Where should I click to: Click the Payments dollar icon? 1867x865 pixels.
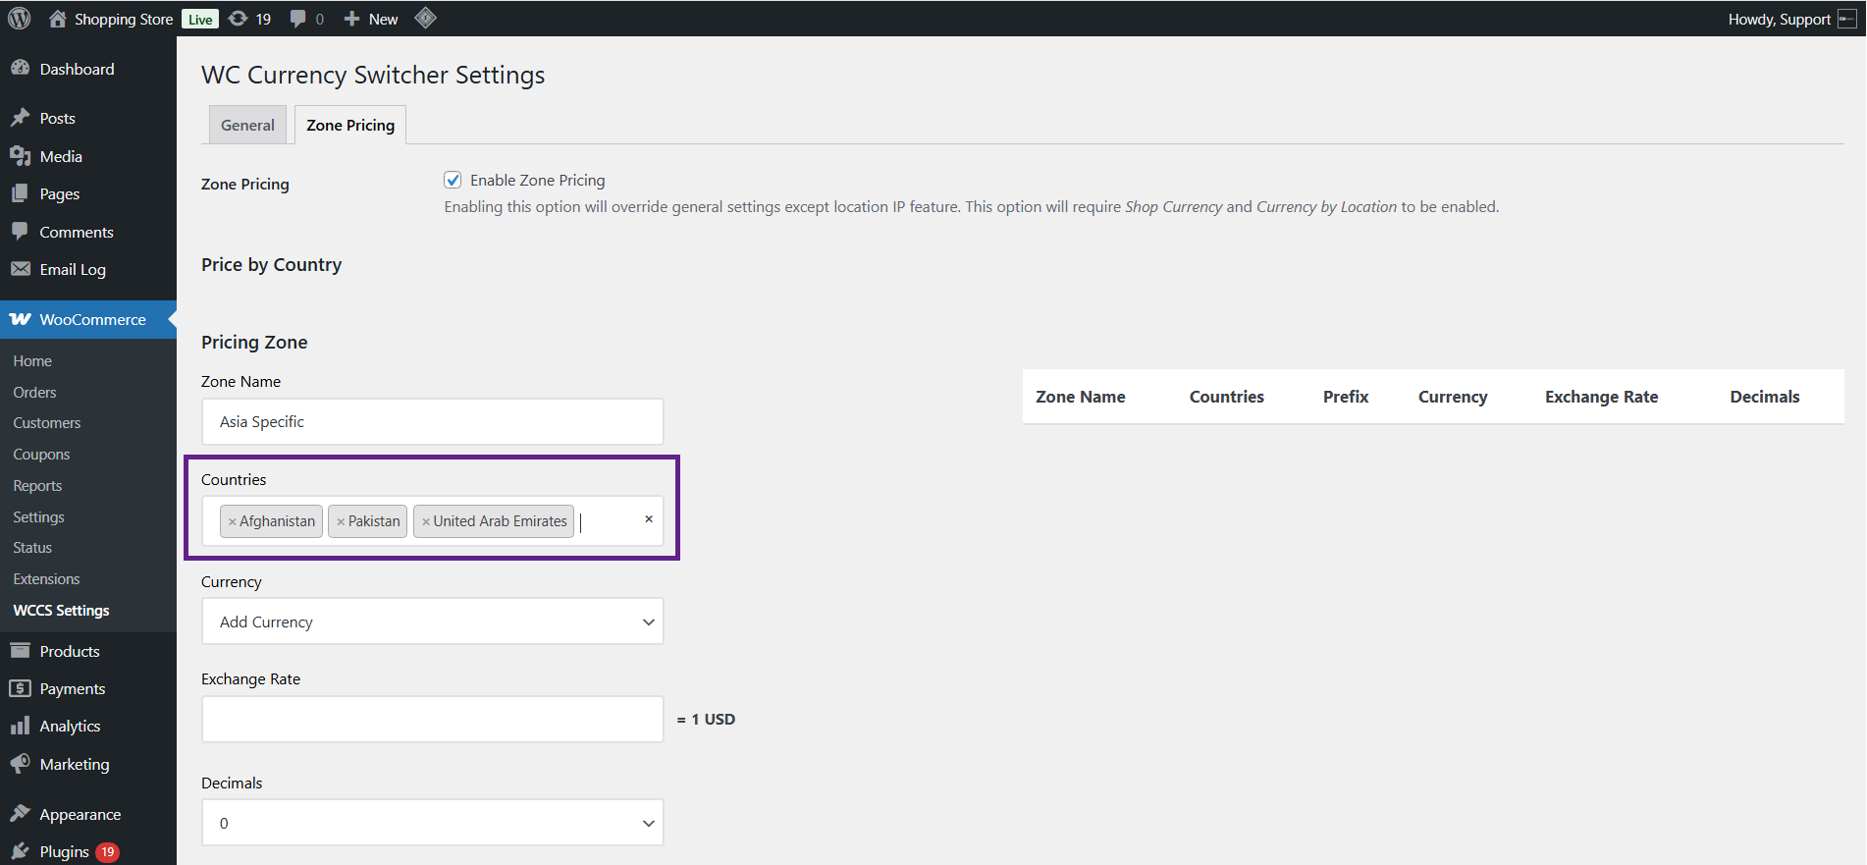20,688
